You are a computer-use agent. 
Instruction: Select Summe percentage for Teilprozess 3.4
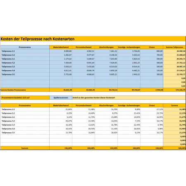pos(174,129)
